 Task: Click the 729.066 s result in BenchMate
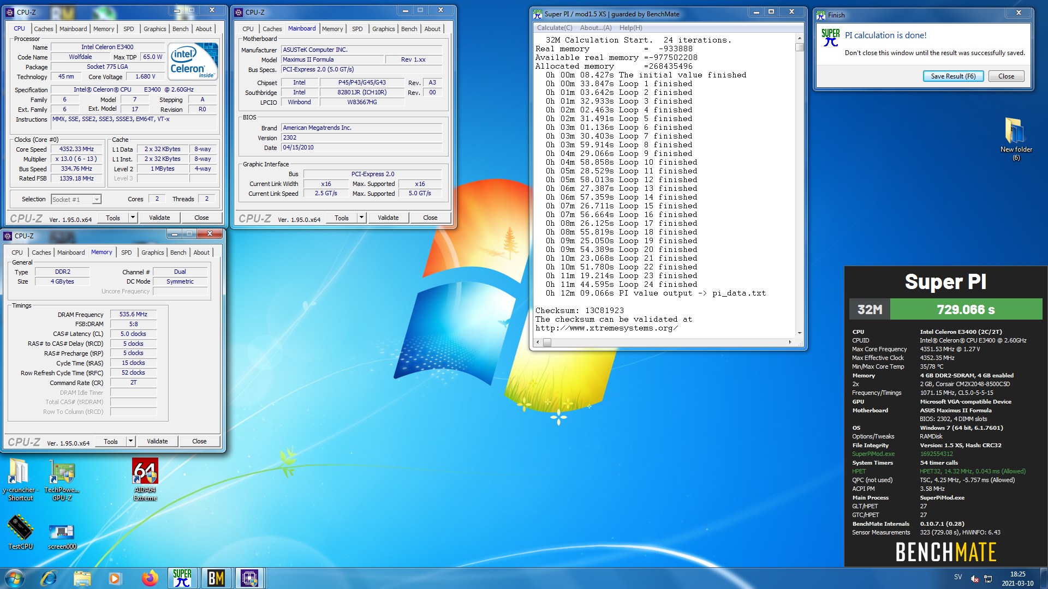(966, 309)
